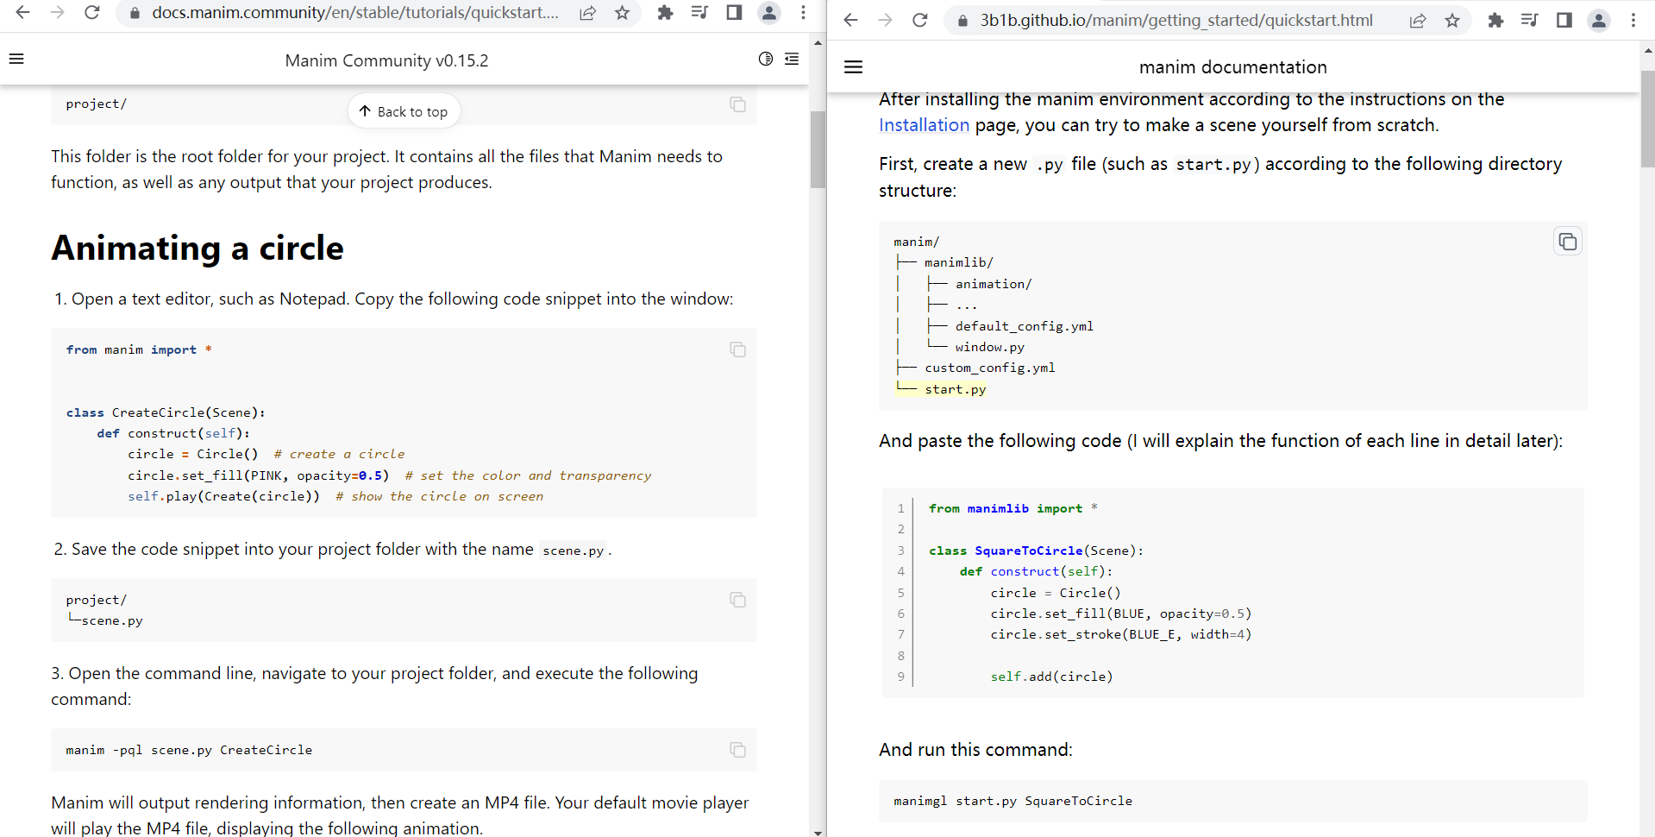Open profile avatar in left browser
This screenshot has width=1655, height=837.
pyautogui.click(x=768, y=13)
